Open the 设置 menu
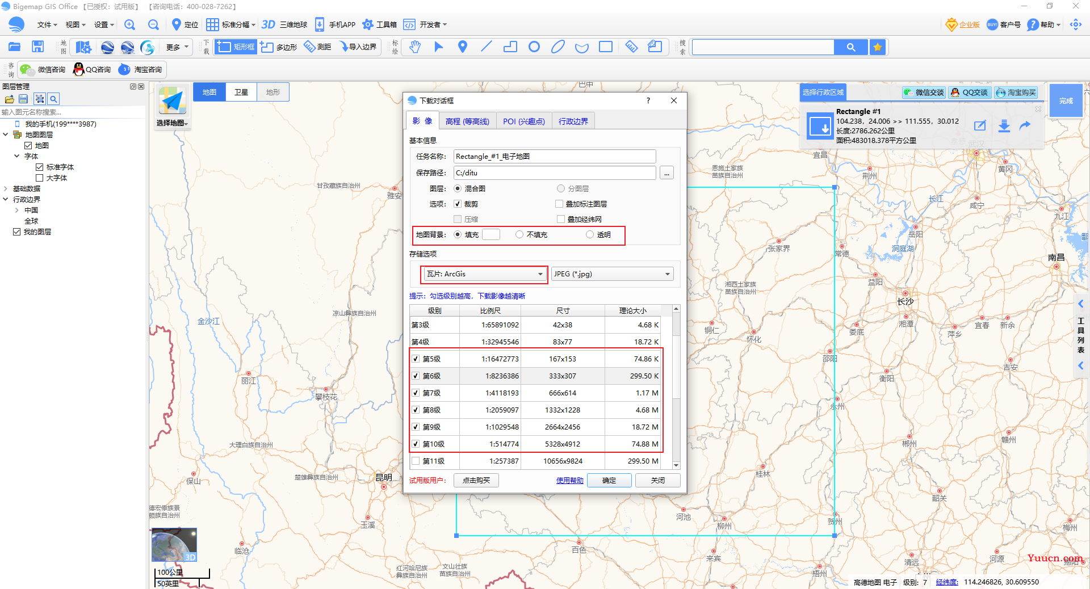Screen dimensions: 1090x589 pyautogui.click(x=104, y=25)
